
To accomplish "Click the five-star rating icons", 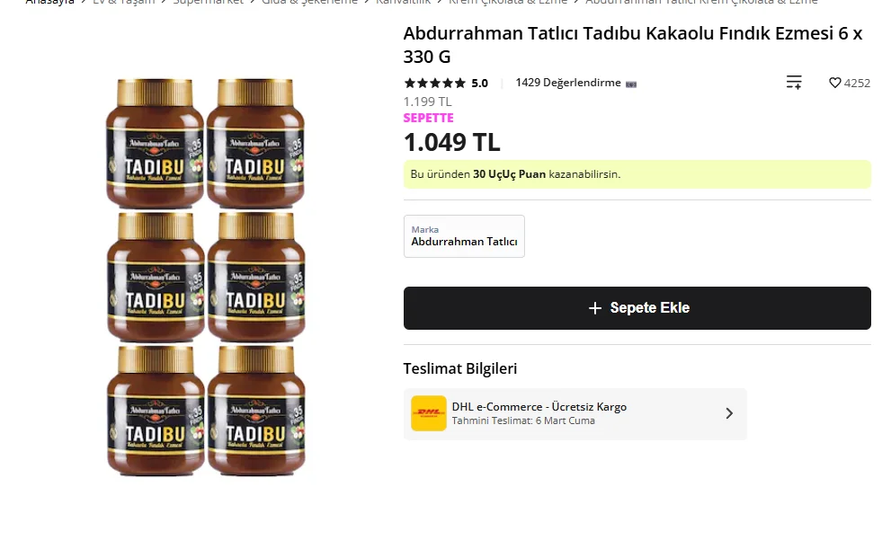I will point(435,84).
